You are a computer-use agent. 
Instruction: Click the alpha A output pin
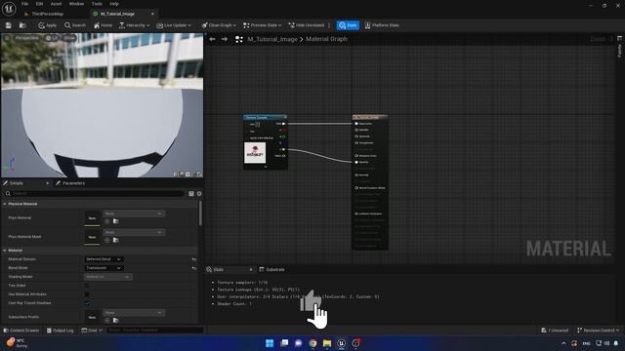[283, 149]
